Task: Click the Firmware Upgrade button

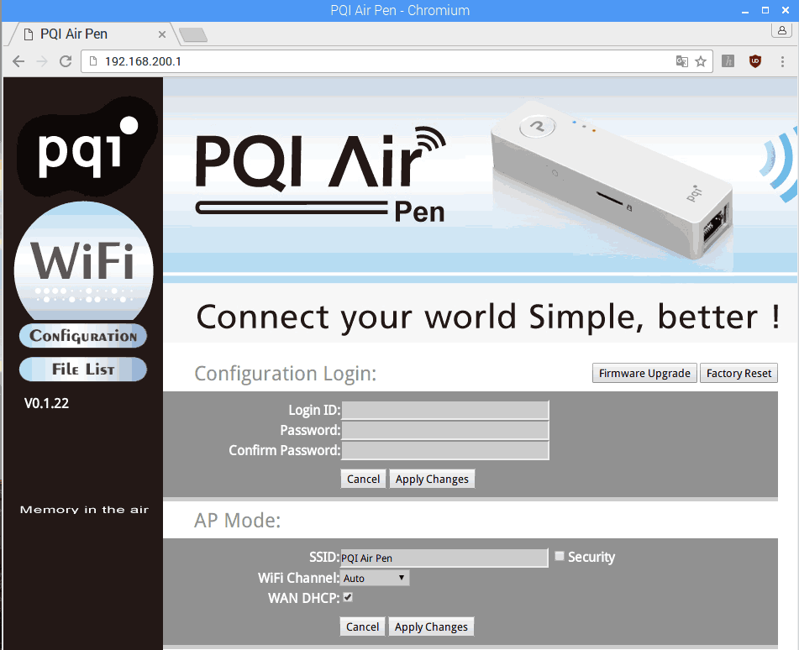Action: point(644,374)
